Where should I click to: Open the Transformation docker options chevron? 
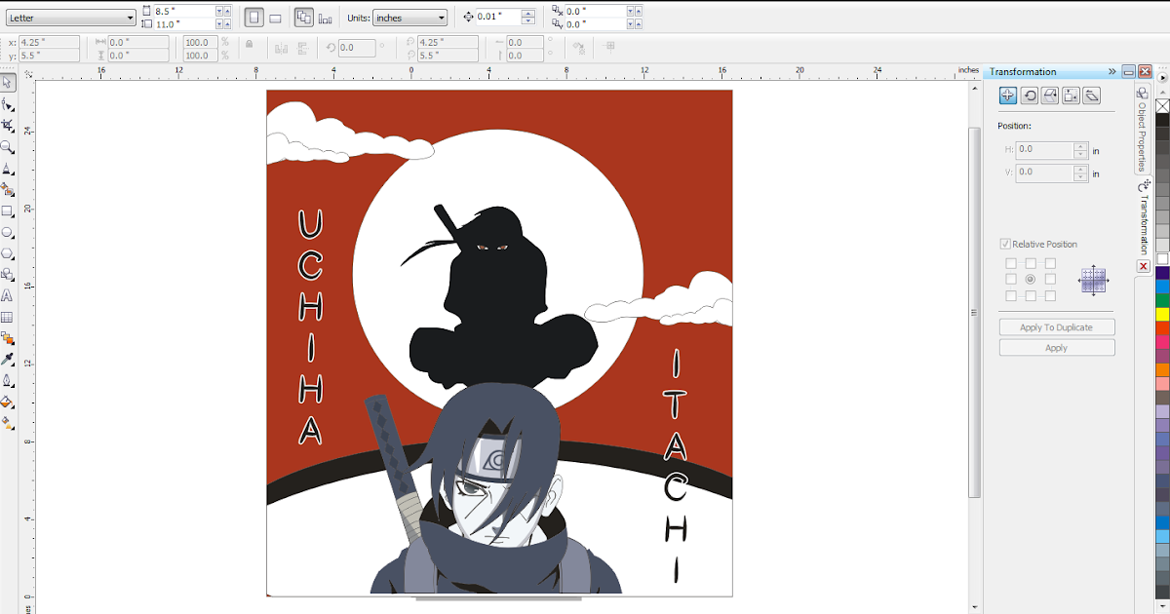tap(1111, 71)
